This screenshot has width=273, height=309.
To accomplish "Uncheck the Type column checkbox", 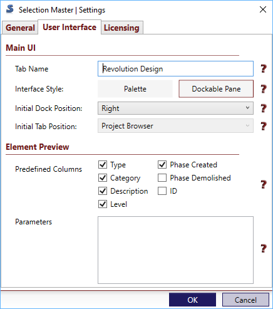I will pos(103,165).
